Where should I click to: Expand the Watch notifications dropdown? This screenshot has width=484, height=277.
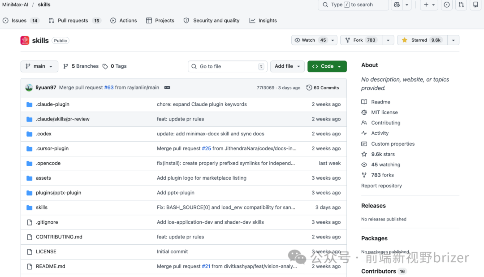(x=333, y=40)
